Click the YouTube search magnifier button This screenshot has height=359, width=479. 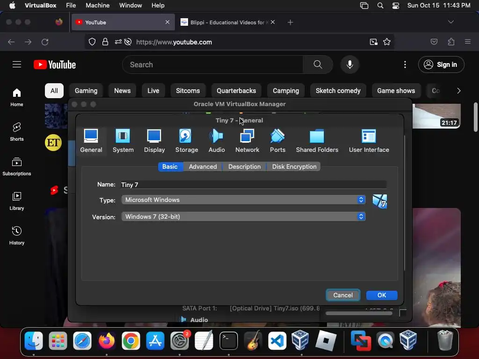(318, 65)
